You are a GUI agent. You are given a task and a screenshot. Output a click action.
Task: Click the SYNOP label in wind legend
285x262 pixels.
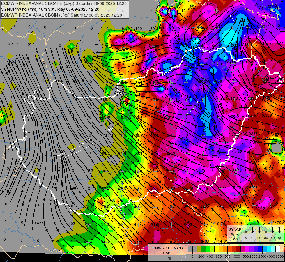[235, 229]
